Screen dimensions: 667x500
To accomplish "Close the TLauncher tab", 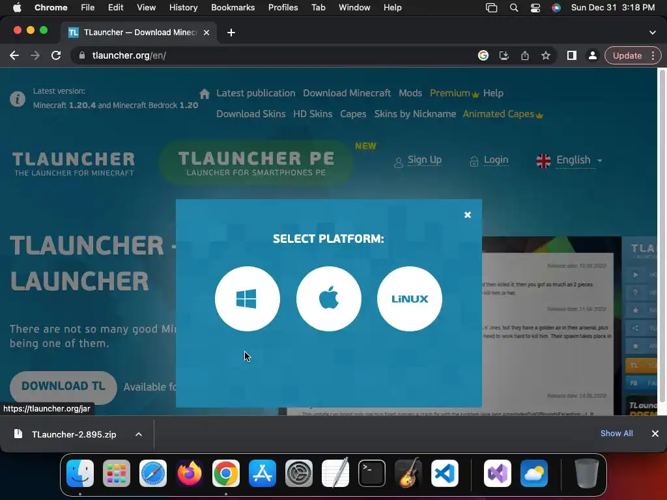I will 206,33.
